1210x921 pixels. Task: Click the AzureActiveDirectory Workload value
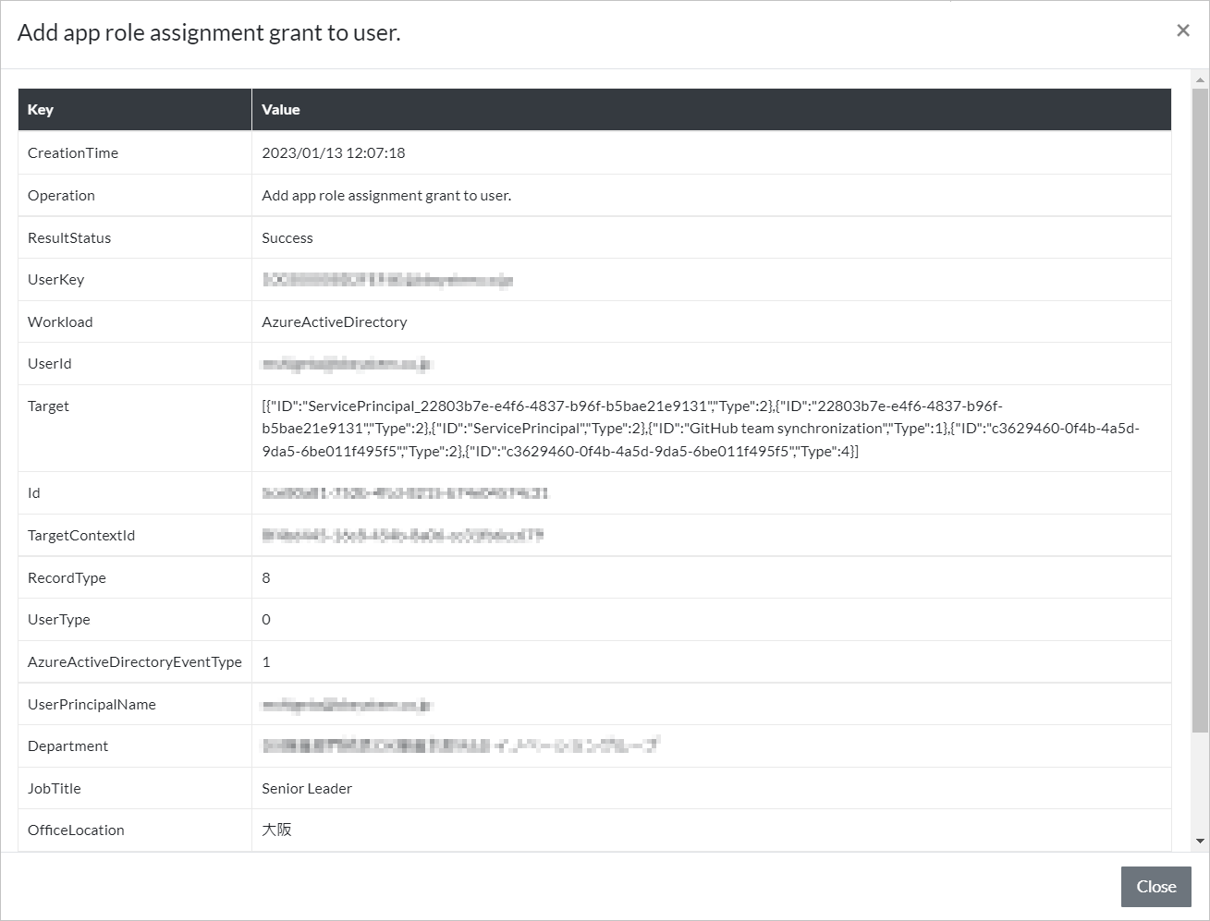coord(335,322)
